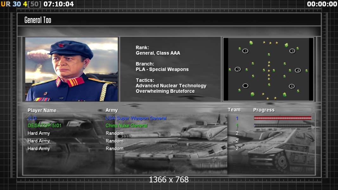
Task: Click the 'Team' column header
Action: pos(234,110)
